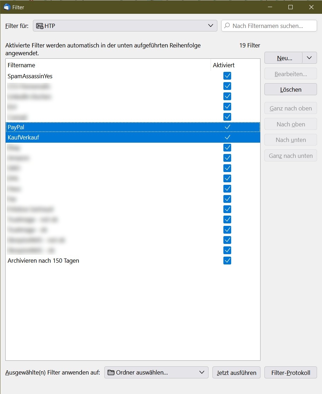Disable the SpamAssassinYes filter
Image resolution: width=322 pixels, height=394 pixels.
pyautogui.click(x=227, y=75)
